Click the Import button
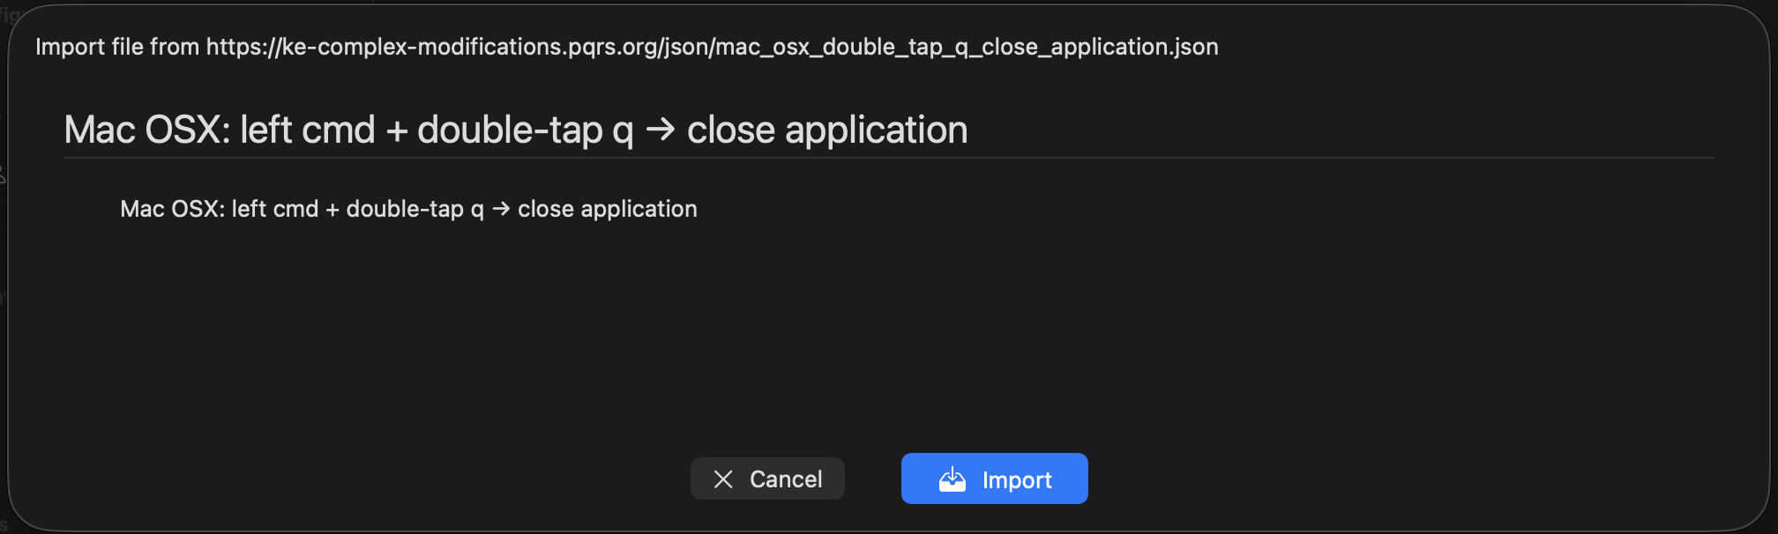This screenshot has width=1778, height=534. point(994,478)
